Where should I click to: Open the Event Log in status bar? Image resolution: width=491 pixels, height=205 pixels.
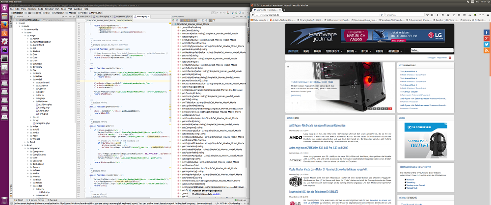241,200
